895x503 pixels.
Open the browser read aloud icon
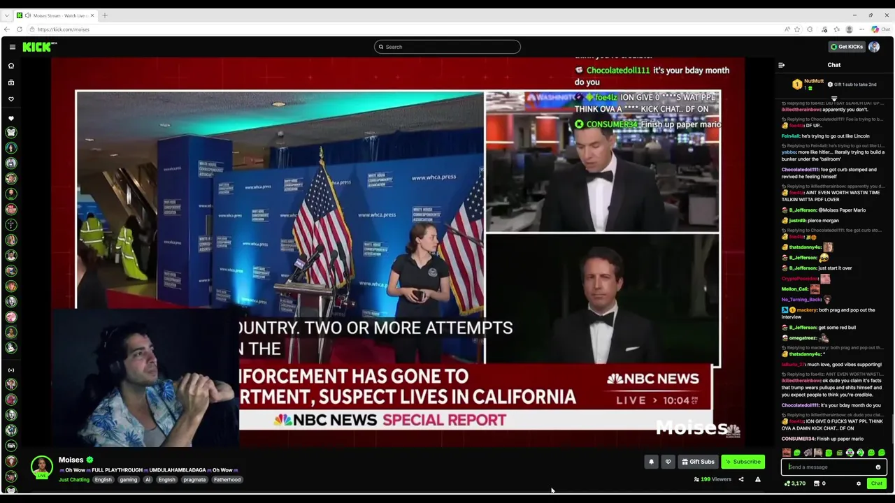787,29
